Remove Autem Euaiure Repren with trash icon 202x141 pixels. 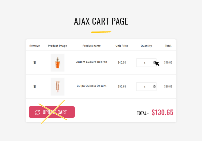(34, 63)
